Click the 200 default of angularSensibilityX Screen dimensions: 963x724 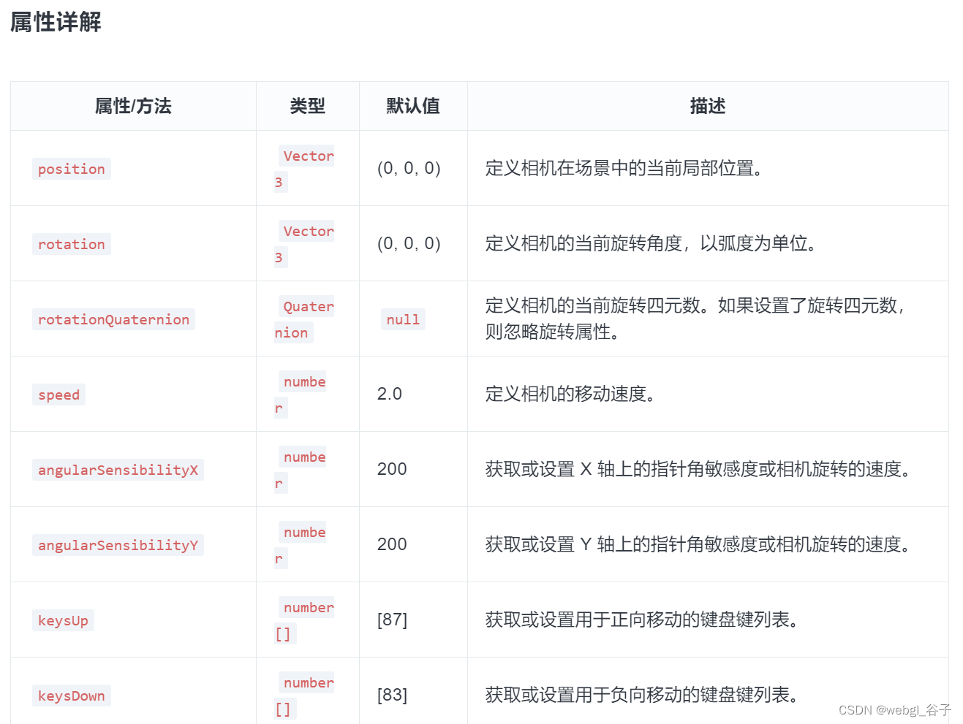(392, 469)
